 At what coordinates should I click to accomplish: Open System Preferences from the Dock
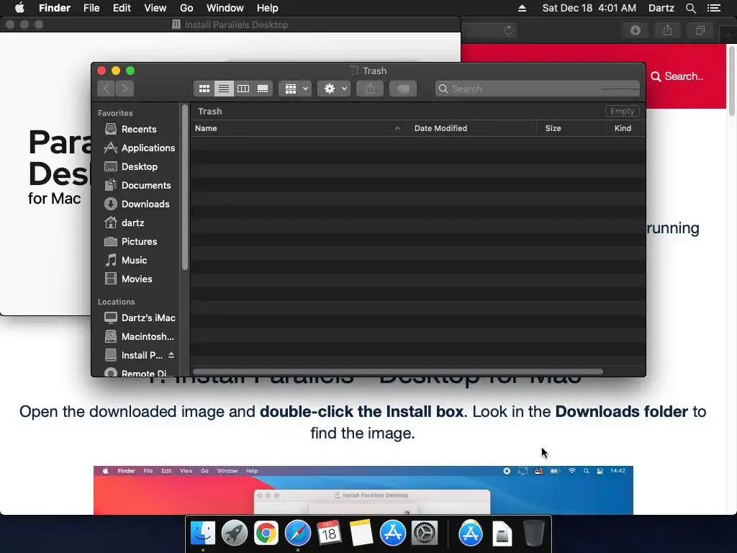click(425, 534)
